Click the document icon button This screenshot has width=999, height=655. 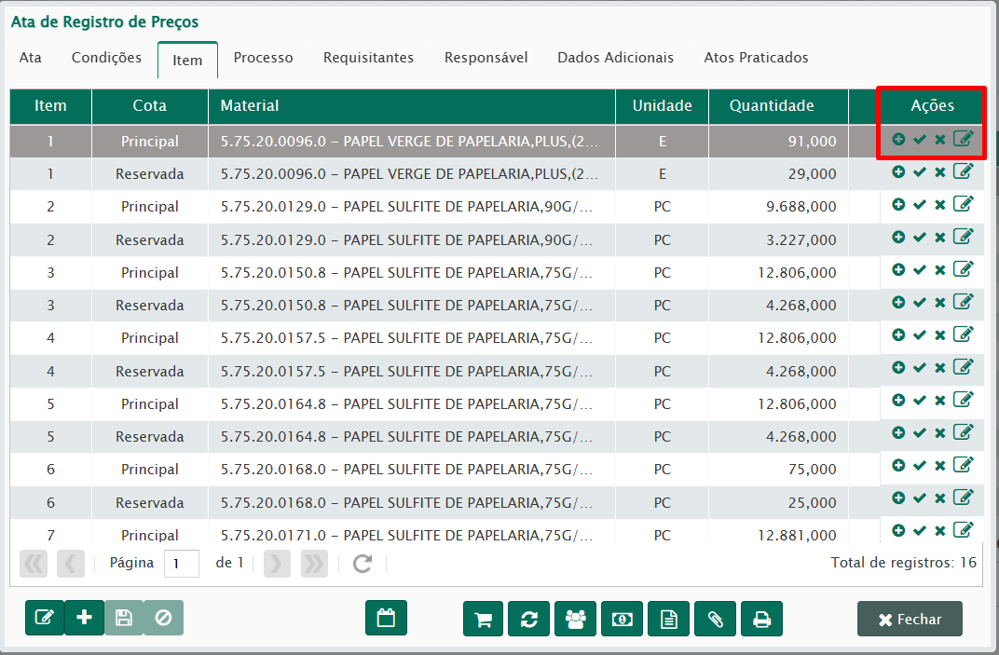pos(668,620)
